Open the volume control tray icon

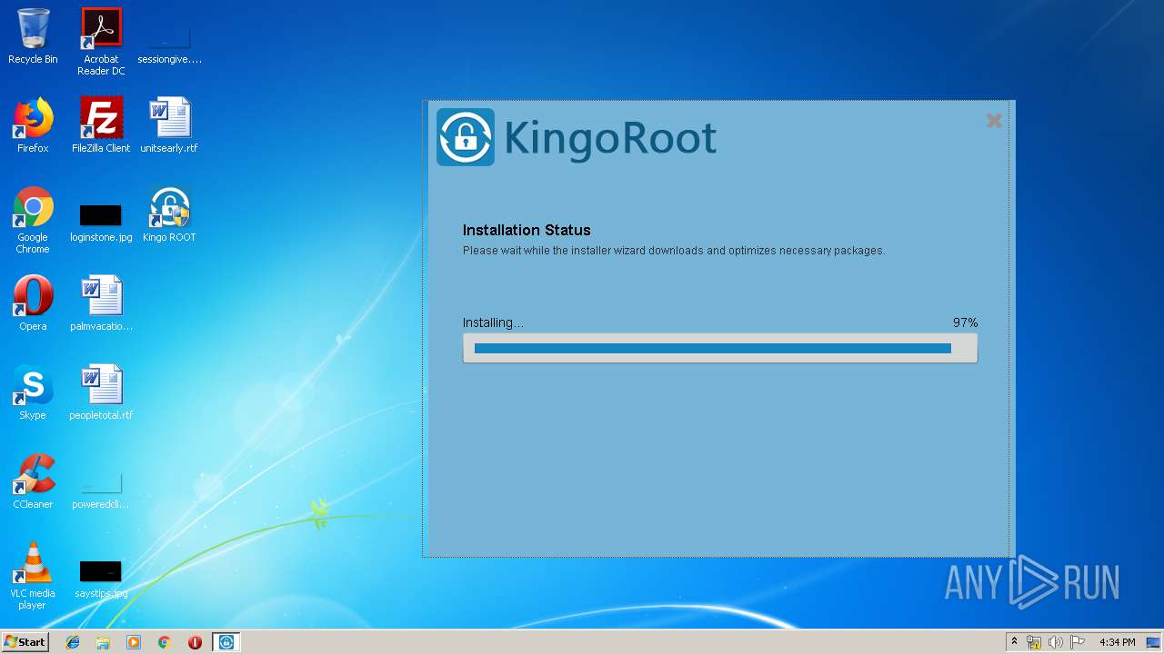[x=1056, y=642]
